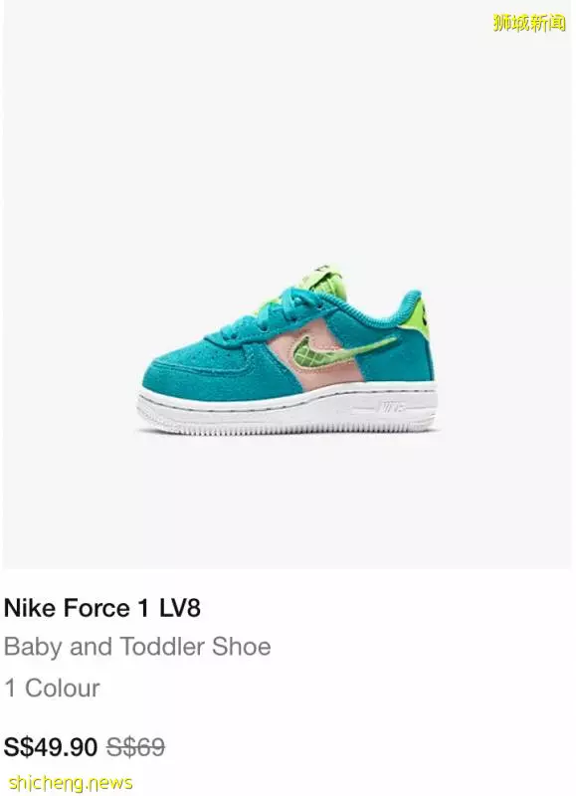The height and width of the screenshot is (796, 576).
Task: Click the 1 Colour label
Action: 53,689
